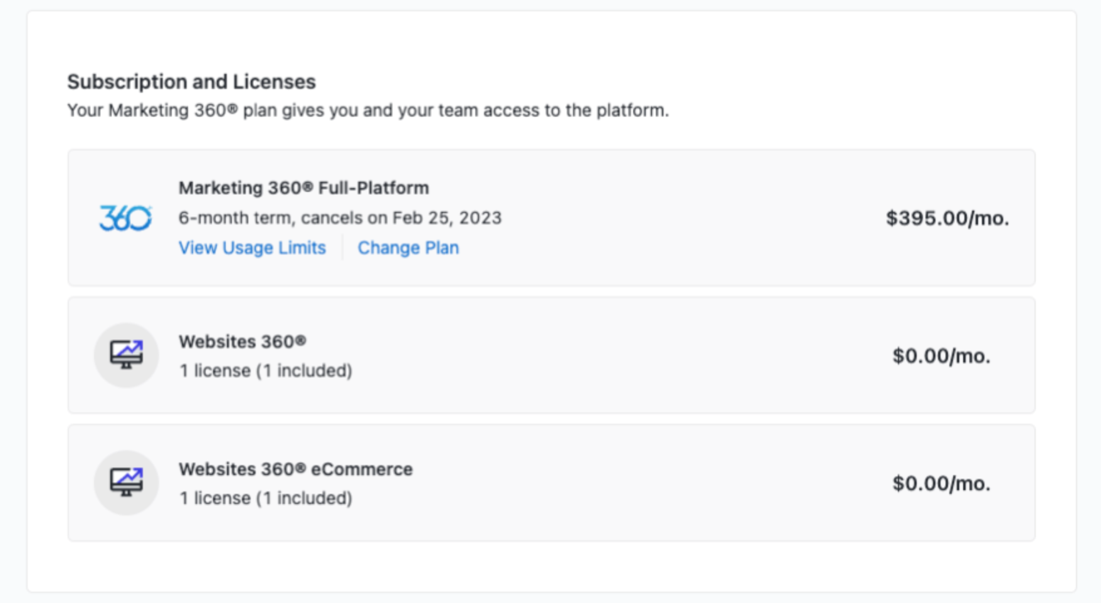Click the plan description text below the heading
The image size is (1101, 603).
[x=368, y=110]
